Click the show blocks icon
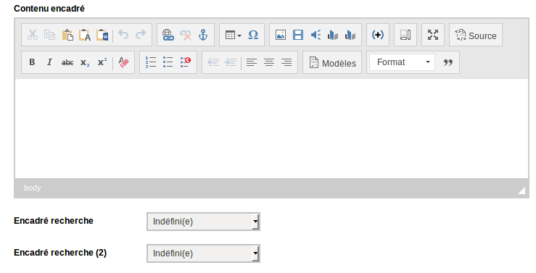 (405, 35)
